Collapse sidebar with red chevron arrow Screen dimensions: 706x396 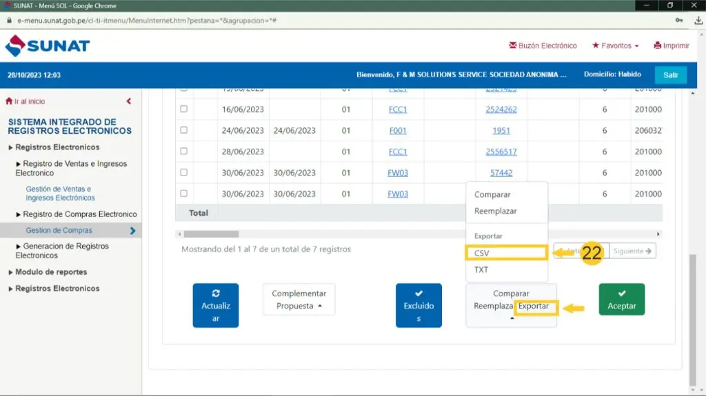(x=129, y=101)
